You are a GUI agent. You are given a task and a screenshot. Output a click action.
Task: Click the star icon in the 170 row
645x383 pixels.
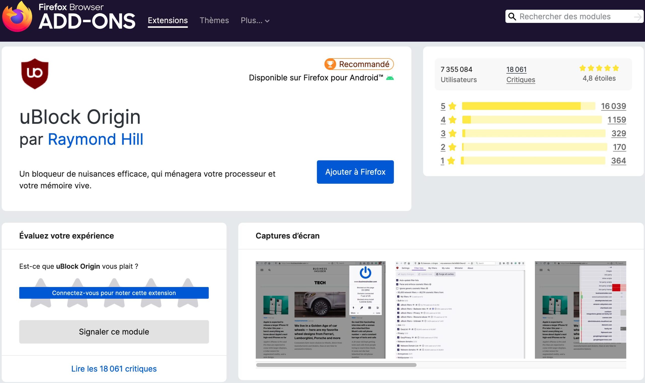452,147
